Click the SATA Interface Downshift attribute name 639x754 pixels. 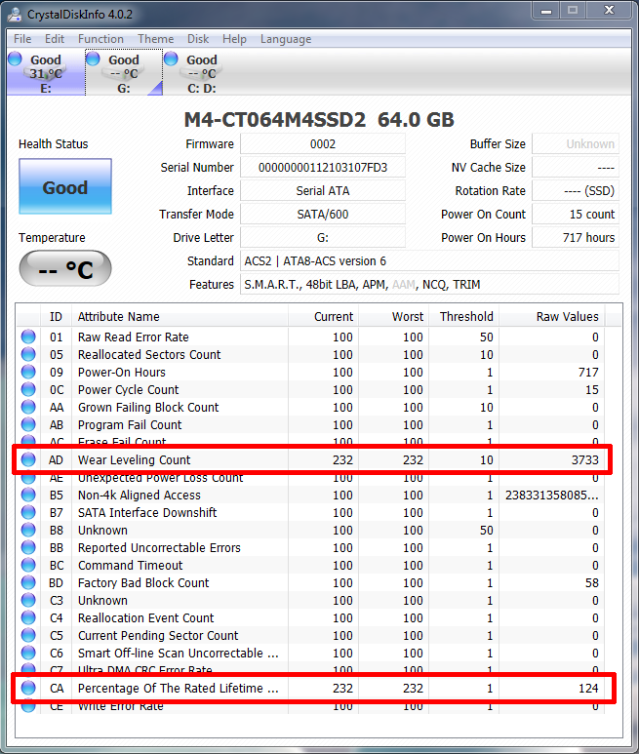(x=147, y=513)
